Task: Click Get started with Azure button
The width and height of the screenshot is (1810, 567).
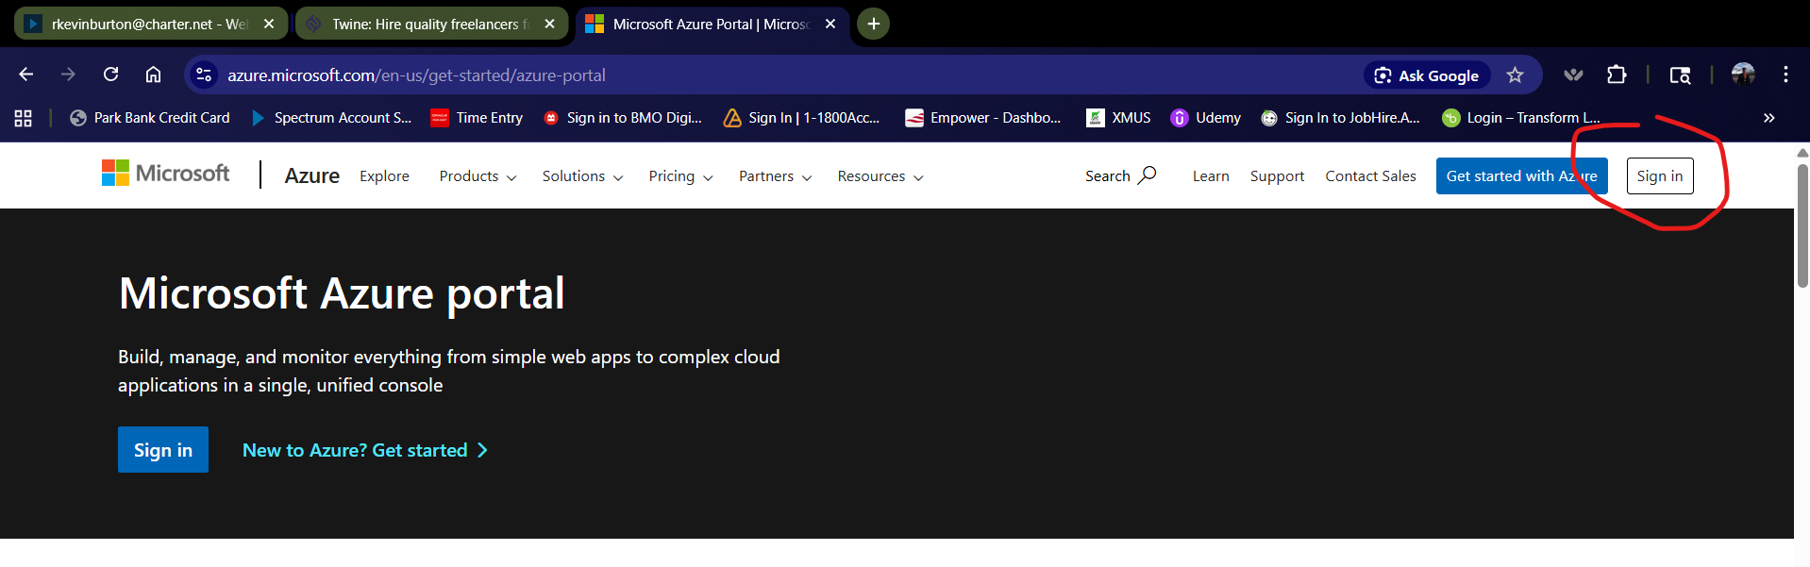Action: 1521,175
